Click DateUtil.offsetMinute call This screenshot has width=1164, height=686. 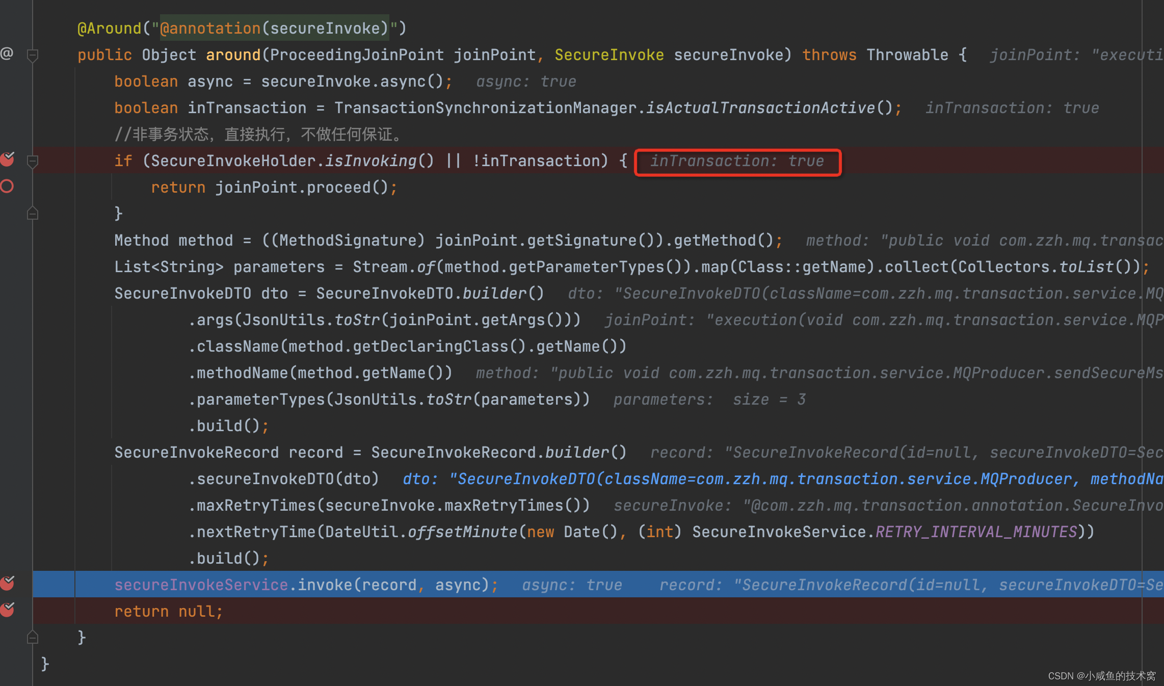421,532
